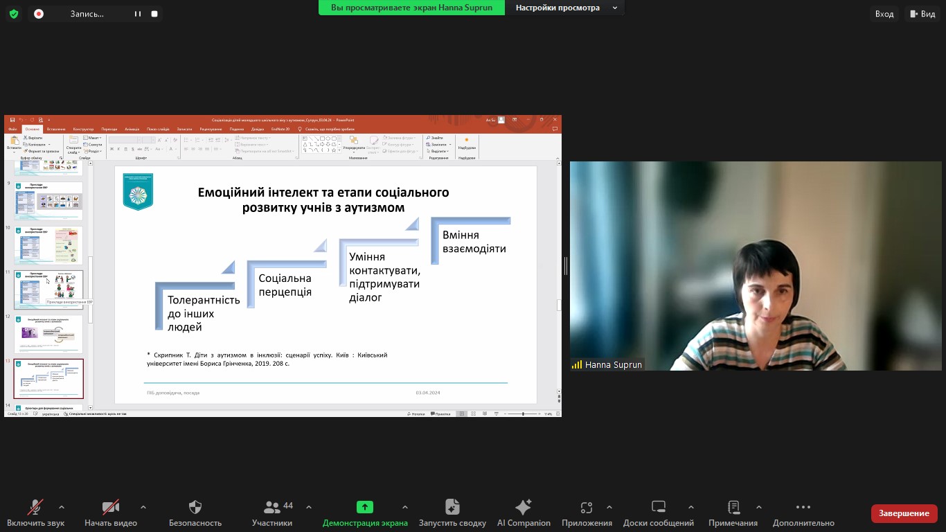Open the Apps icon

coord(587,507)
